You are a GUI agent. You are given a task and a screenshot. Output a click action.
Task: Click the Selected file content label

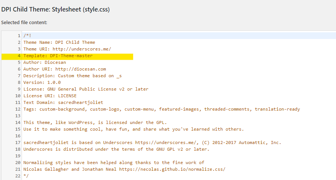coord(24,23)
